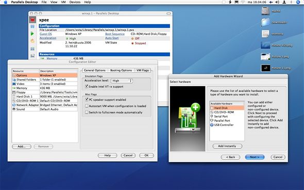The image size is (304, 190).
Task: Open the Apple menu icon
Action: pyautogui.click(x=6, y=2)
